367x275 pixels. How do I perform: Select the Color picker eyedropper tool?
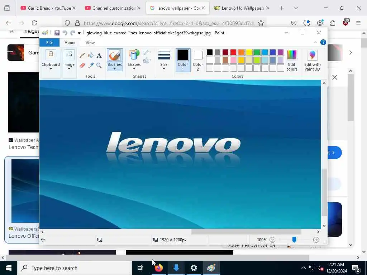[x=91, y=65]
